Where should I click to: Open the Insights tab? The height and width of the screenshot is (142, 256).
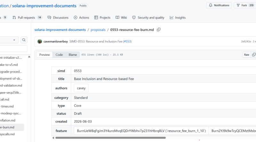(178, 18)
